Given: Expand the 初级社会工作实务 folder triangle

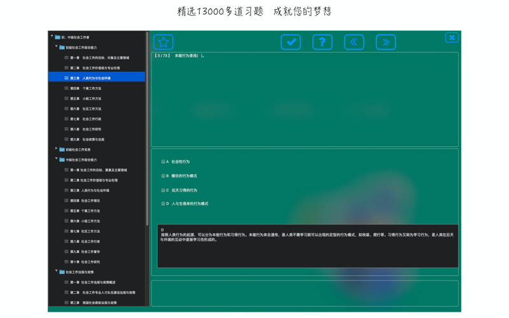Looking at the screenshot, I should click(x=56, y=149).
